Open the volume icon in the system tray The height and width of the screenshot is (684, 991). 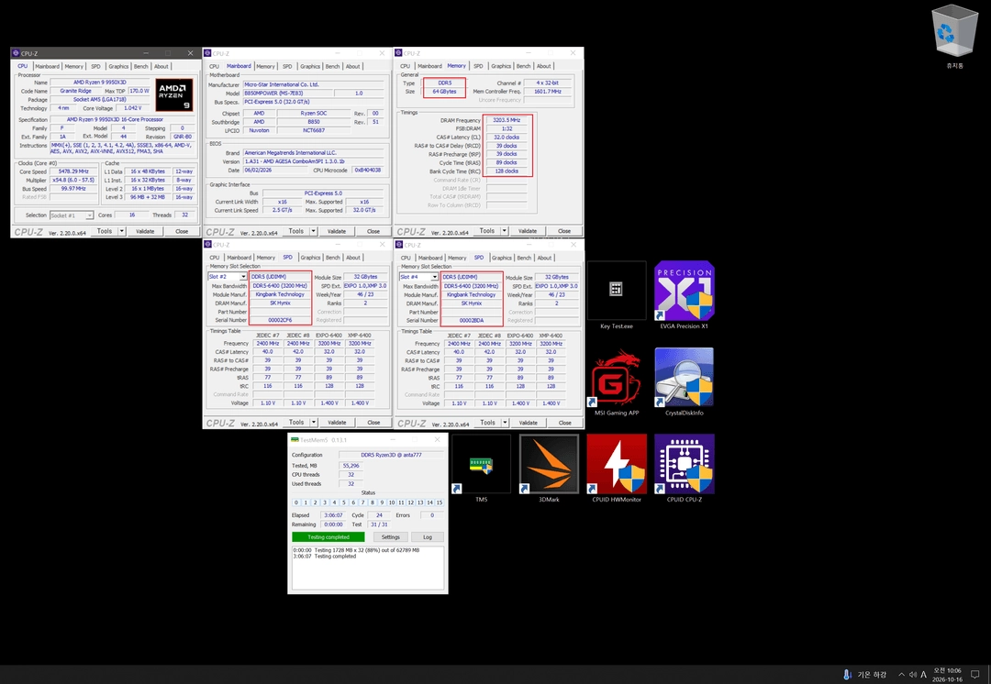913,675
